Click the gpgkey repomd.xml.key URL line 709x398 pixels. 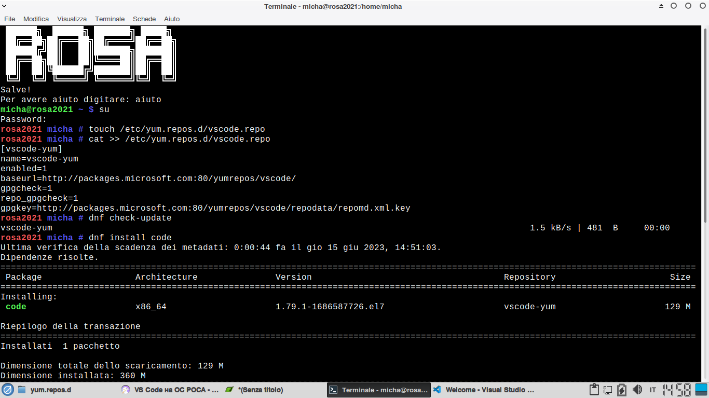(x=206, y=208)
